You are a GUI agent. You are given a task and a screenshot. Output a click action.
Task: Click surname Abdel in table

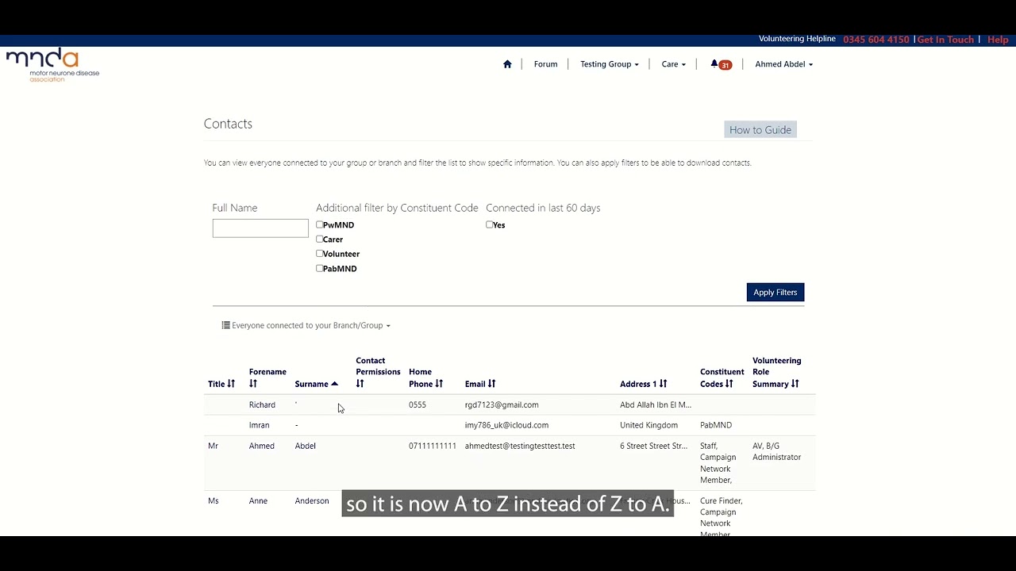305,446
